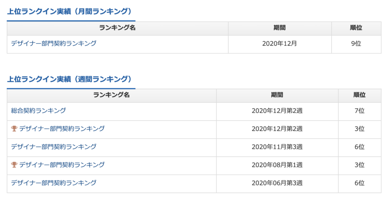The height and width of the screenshot is (201, 390).
Task: Select the 2020年12月 period cell in the monthly table
Action: [280, 44]
